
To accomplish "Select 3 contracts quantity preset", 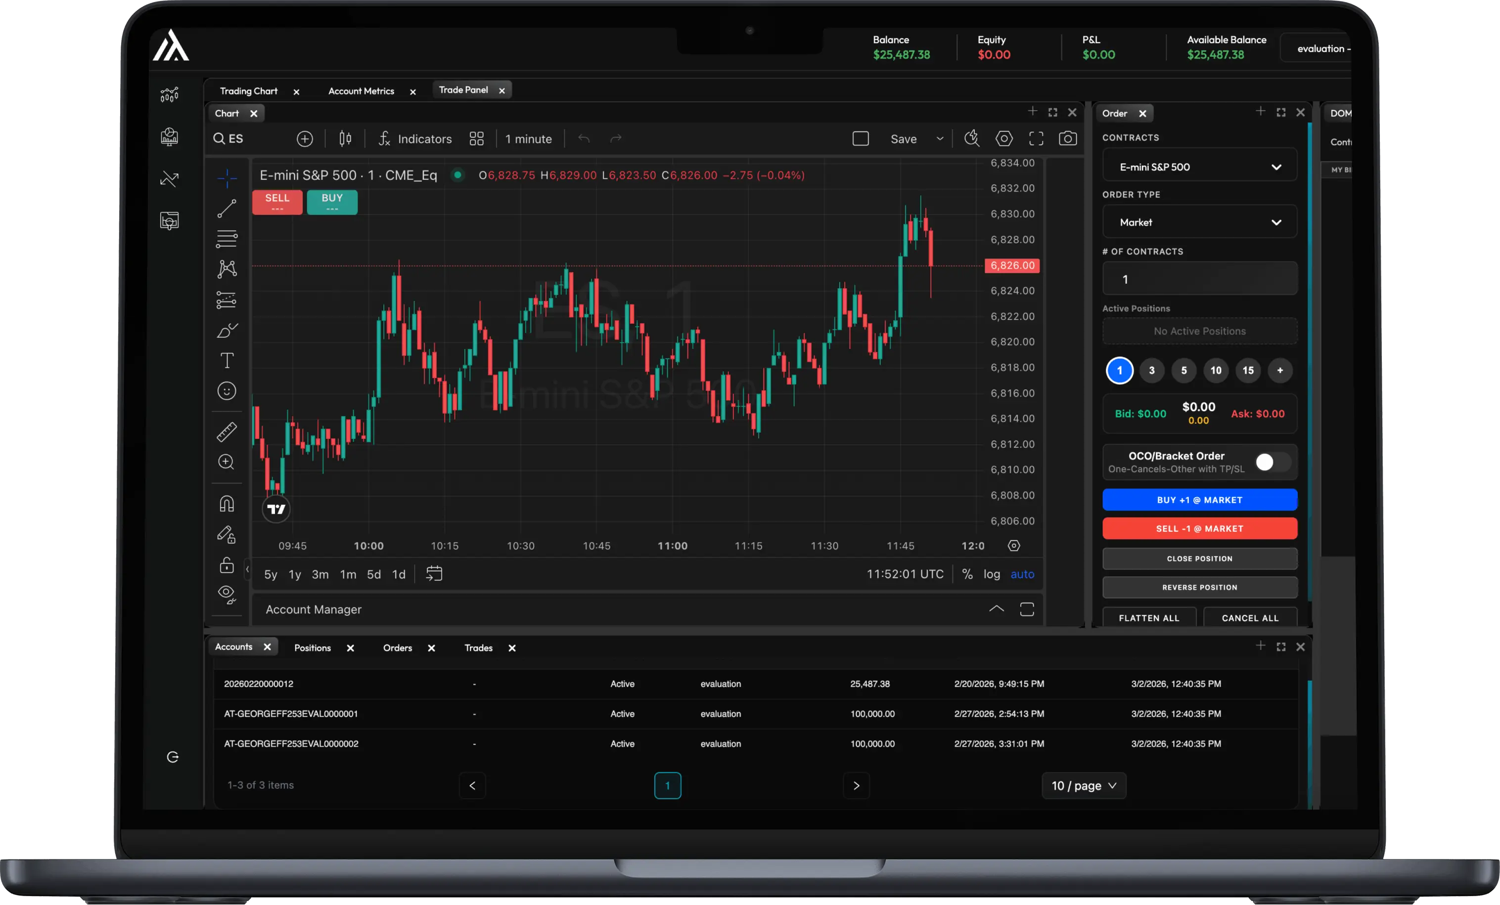I will pos(1151,370).
